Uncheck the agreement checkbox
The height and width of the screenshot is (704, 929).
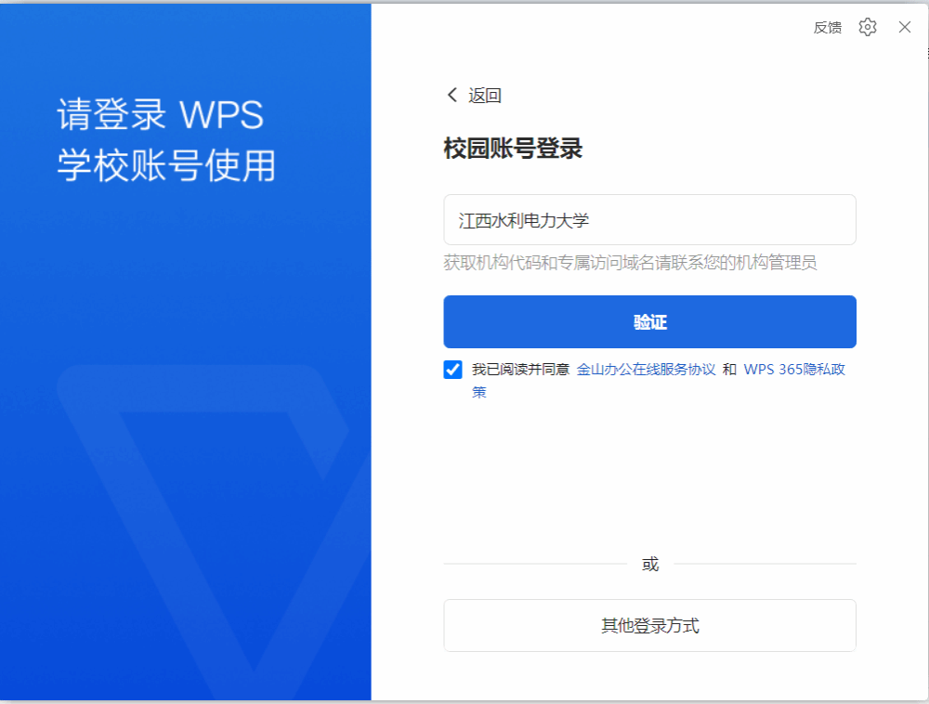(453, 370)
